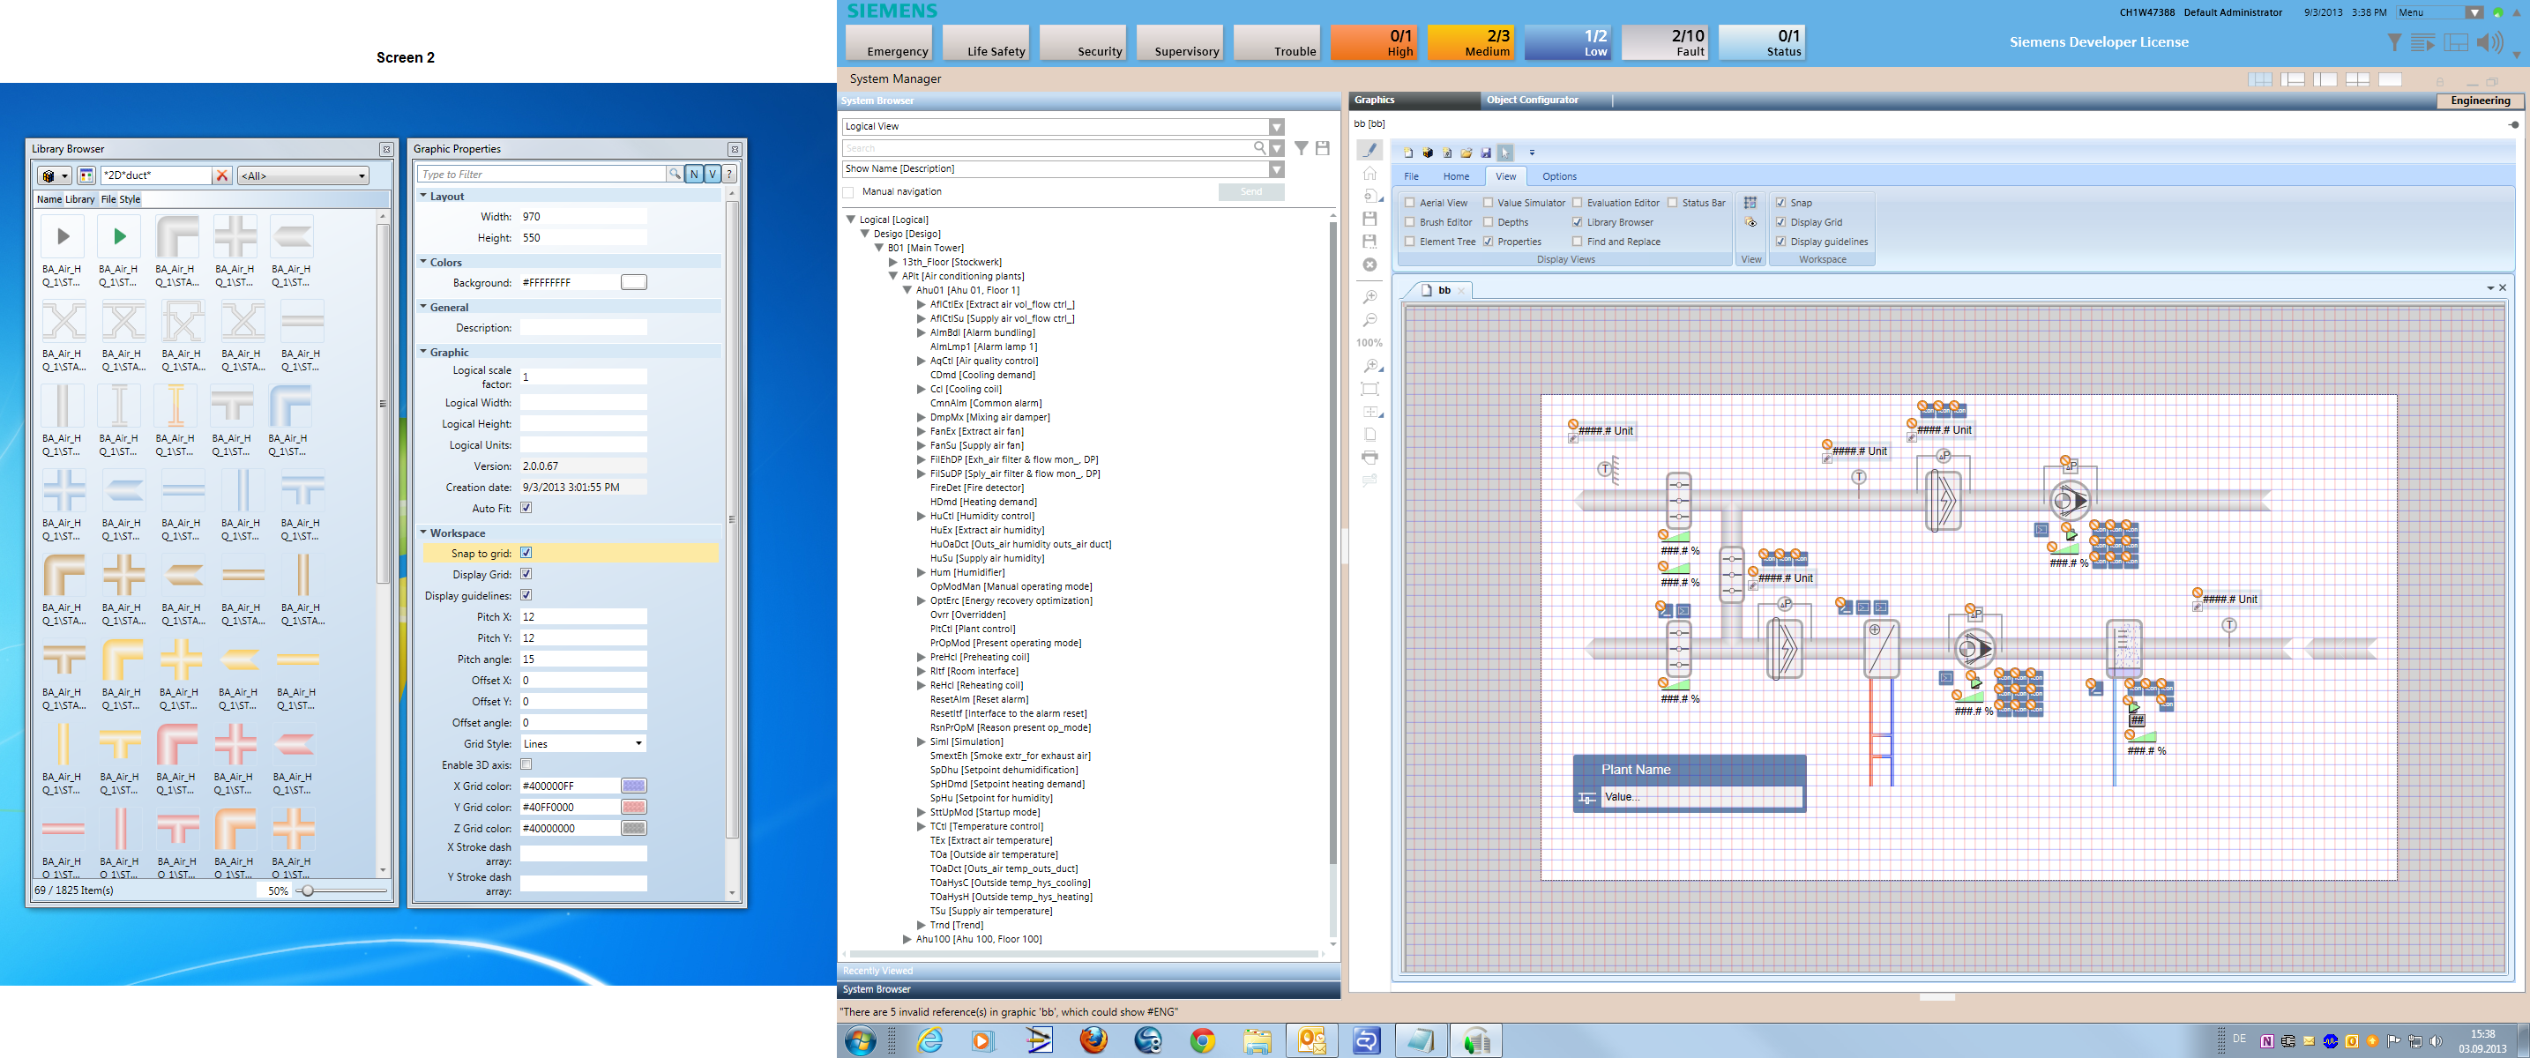Click the fit-to-window rectangle icon in sidebar
Screen dimensions: 2530x1058
click(x=1369, y=389)
